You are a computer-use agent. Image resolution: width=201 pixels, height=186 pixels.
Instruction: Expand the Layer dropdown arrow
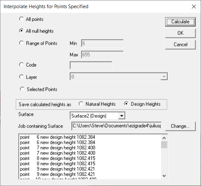pyautogui.click(x=164, y=77)
